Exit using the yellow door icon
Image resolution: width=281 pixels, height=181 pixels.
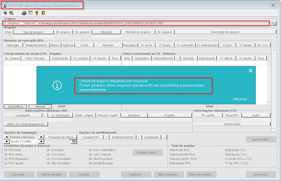tap(43, 13)
